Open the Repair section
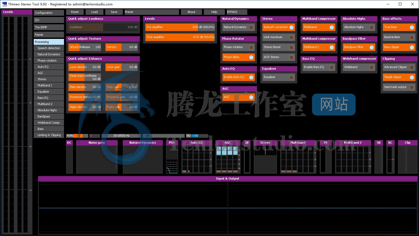Screen dimensions: 419x236 tap(49, 35)
